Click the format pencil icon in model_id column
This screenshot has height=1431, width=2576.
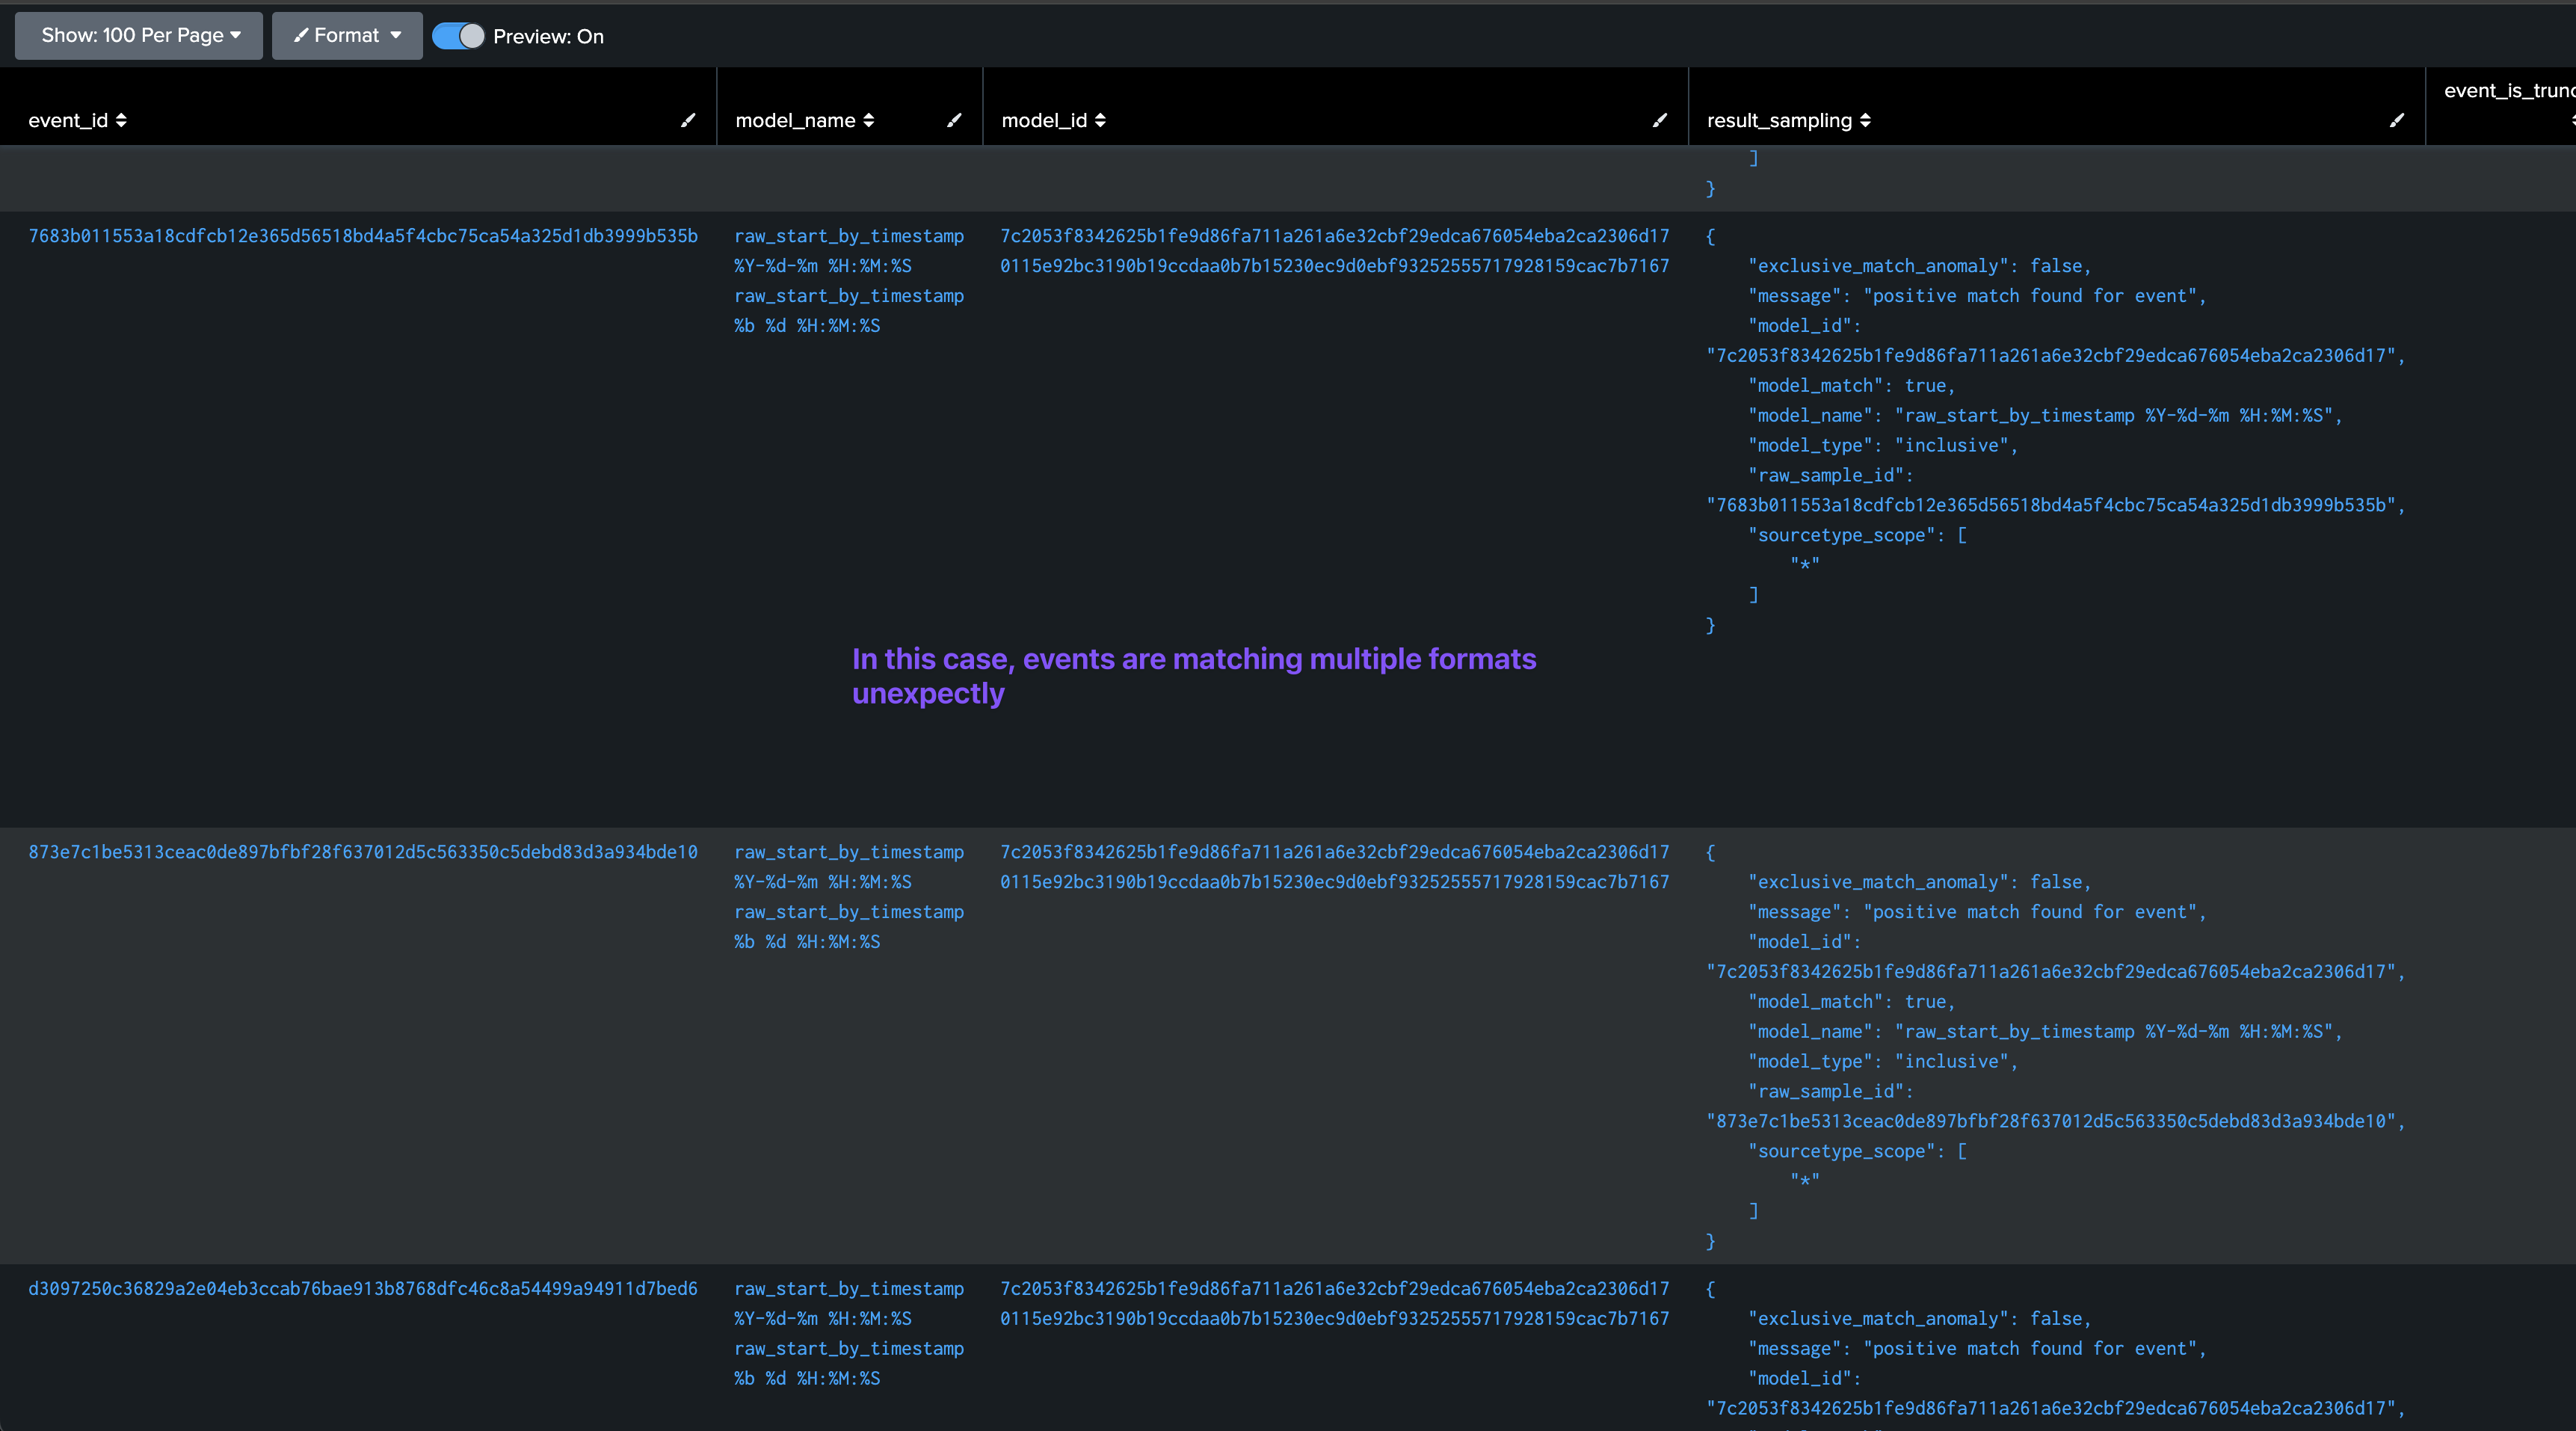pos(1660,120)
